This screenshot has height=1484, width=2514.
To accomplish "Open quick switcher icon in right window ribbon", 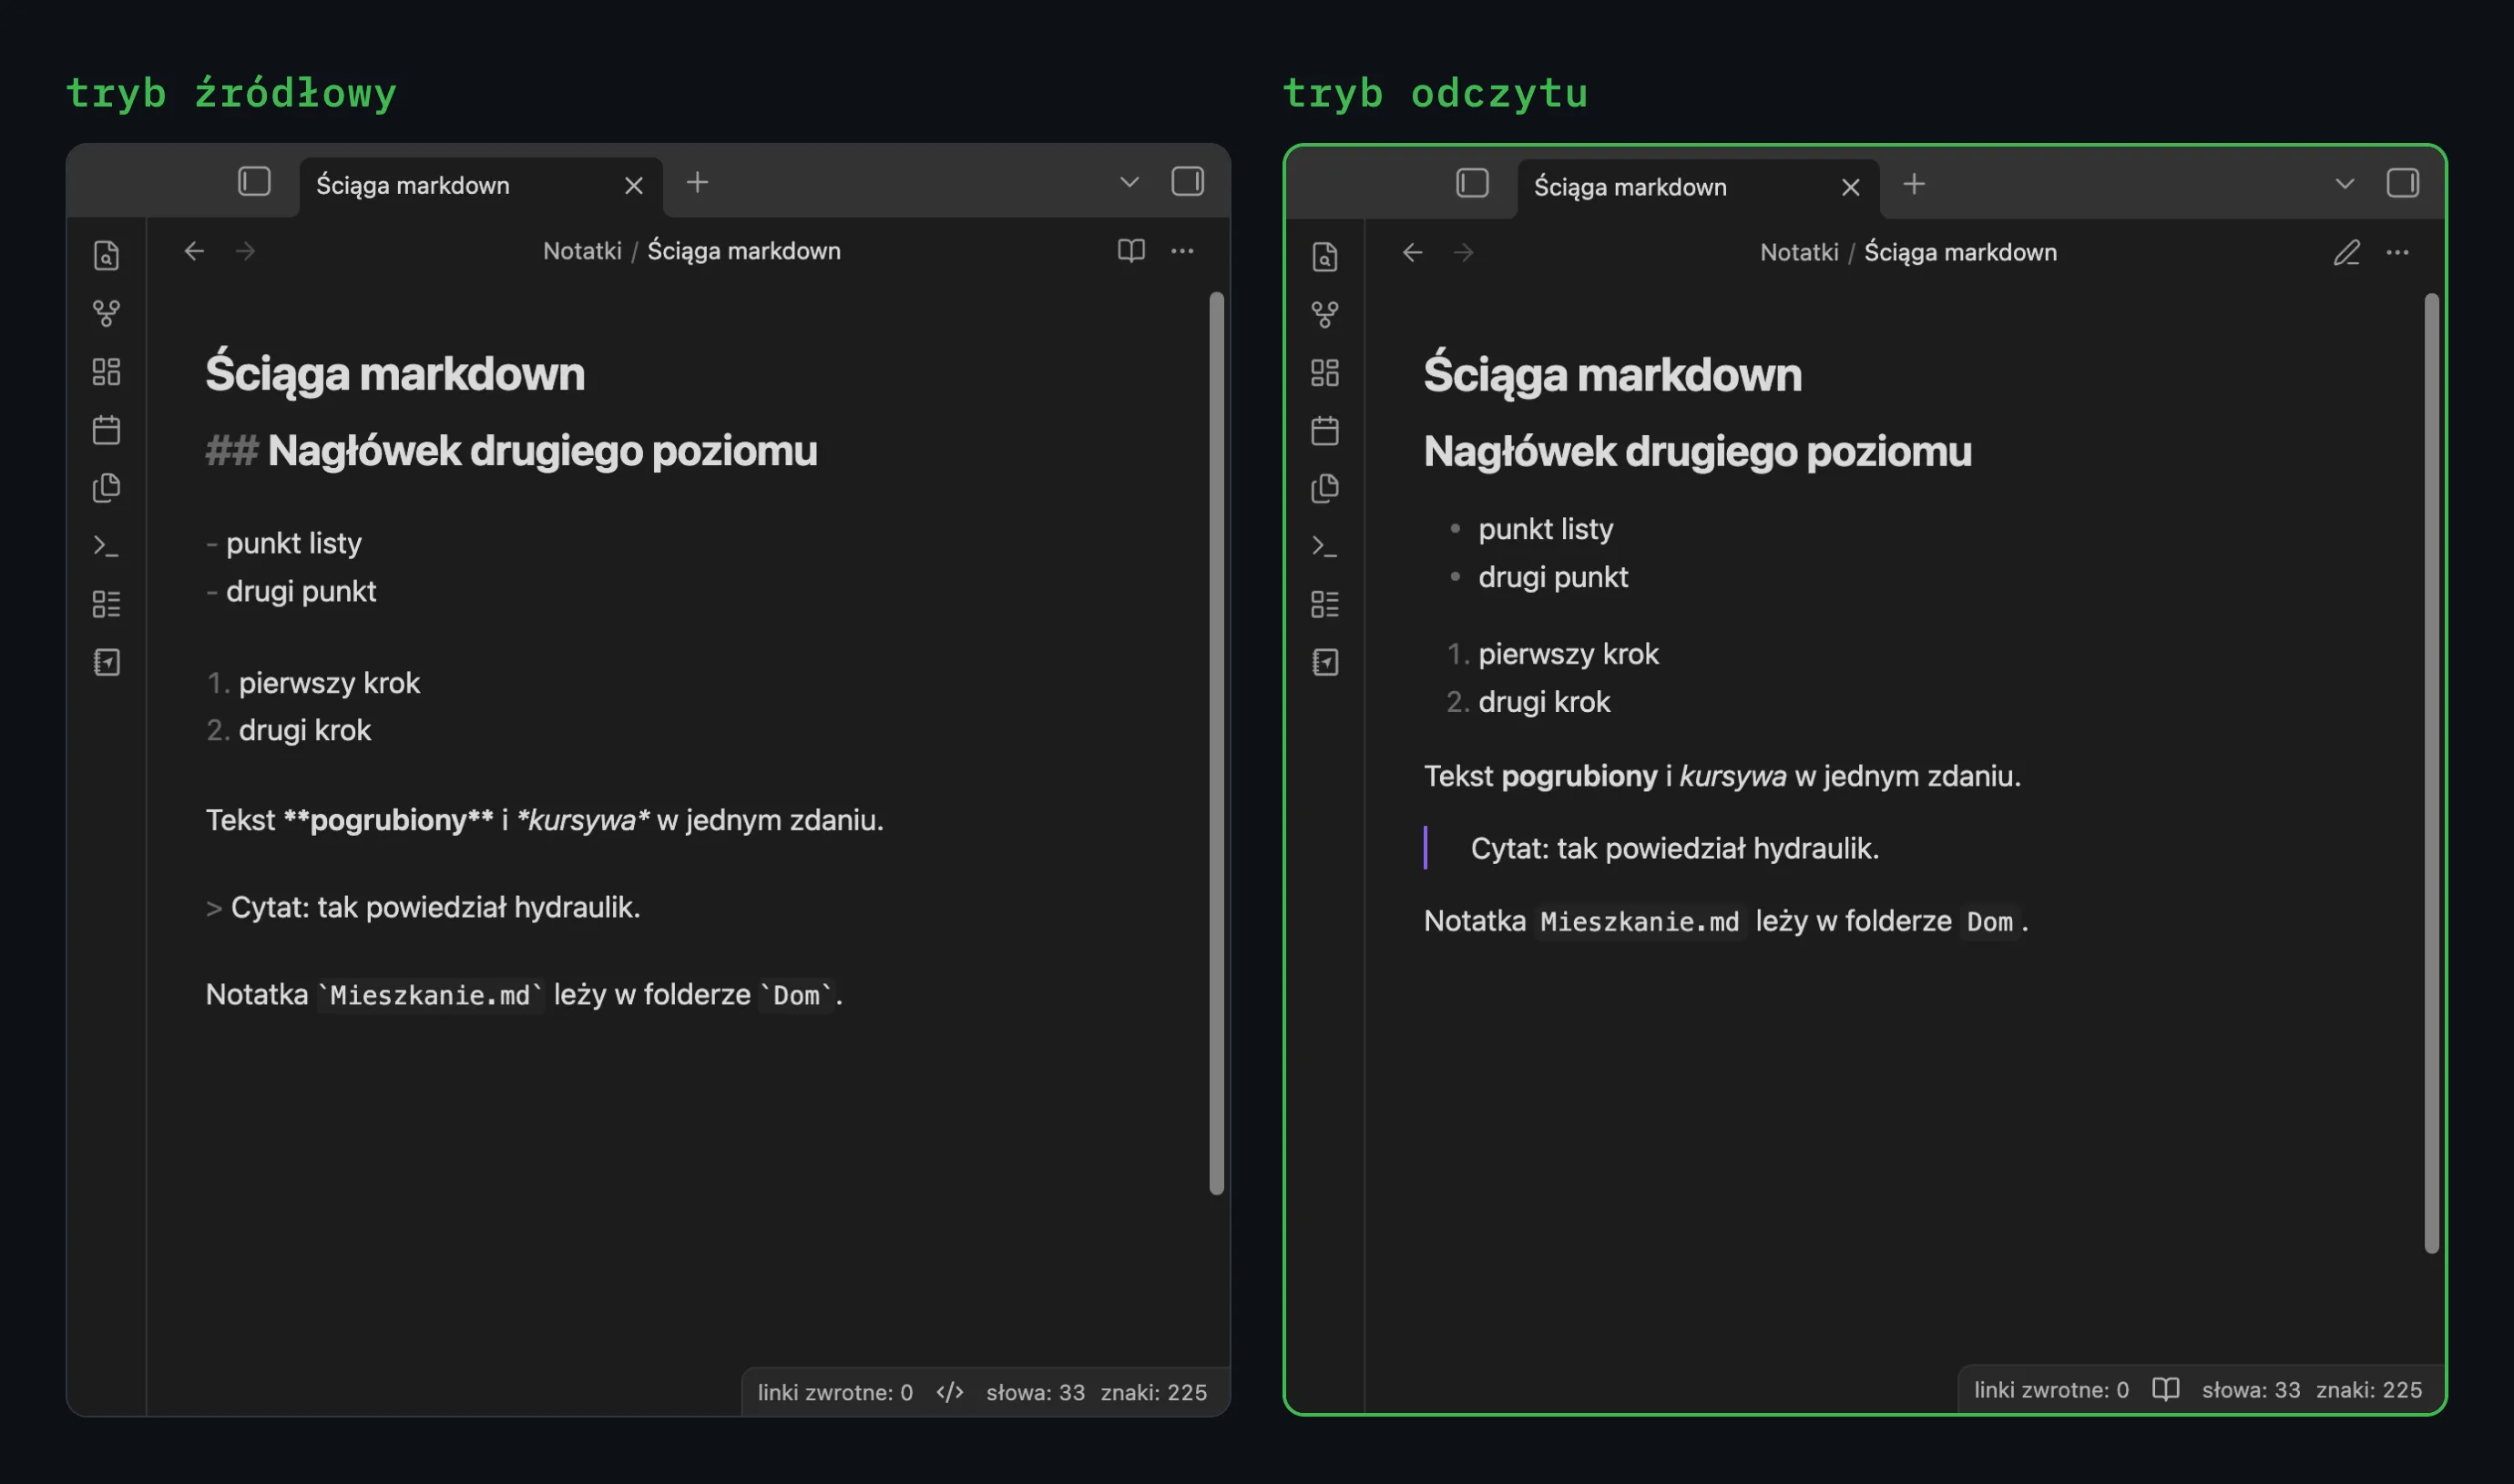I will coord(1324,257).
